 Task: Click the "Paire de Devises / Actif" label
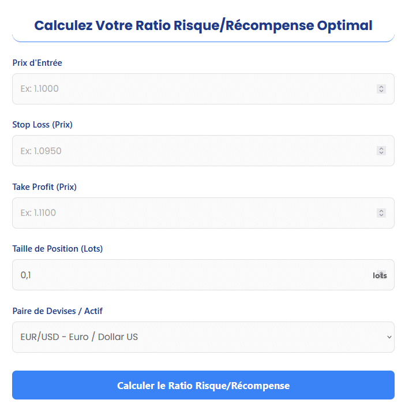[x=57, y=311]
